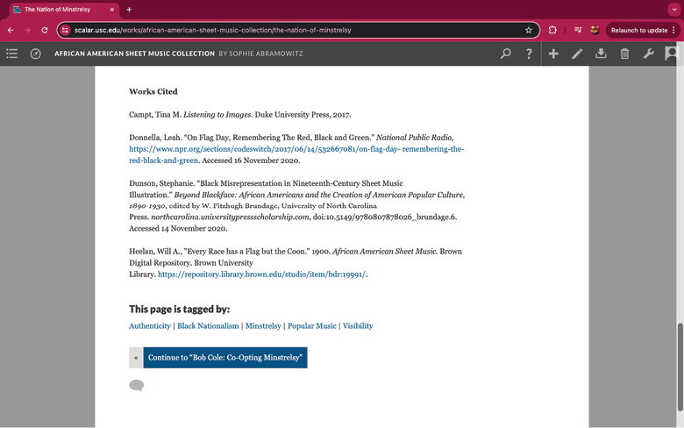
Task: Select The Nation of Minstrelsy browser tab
Action: click(63, 10)
